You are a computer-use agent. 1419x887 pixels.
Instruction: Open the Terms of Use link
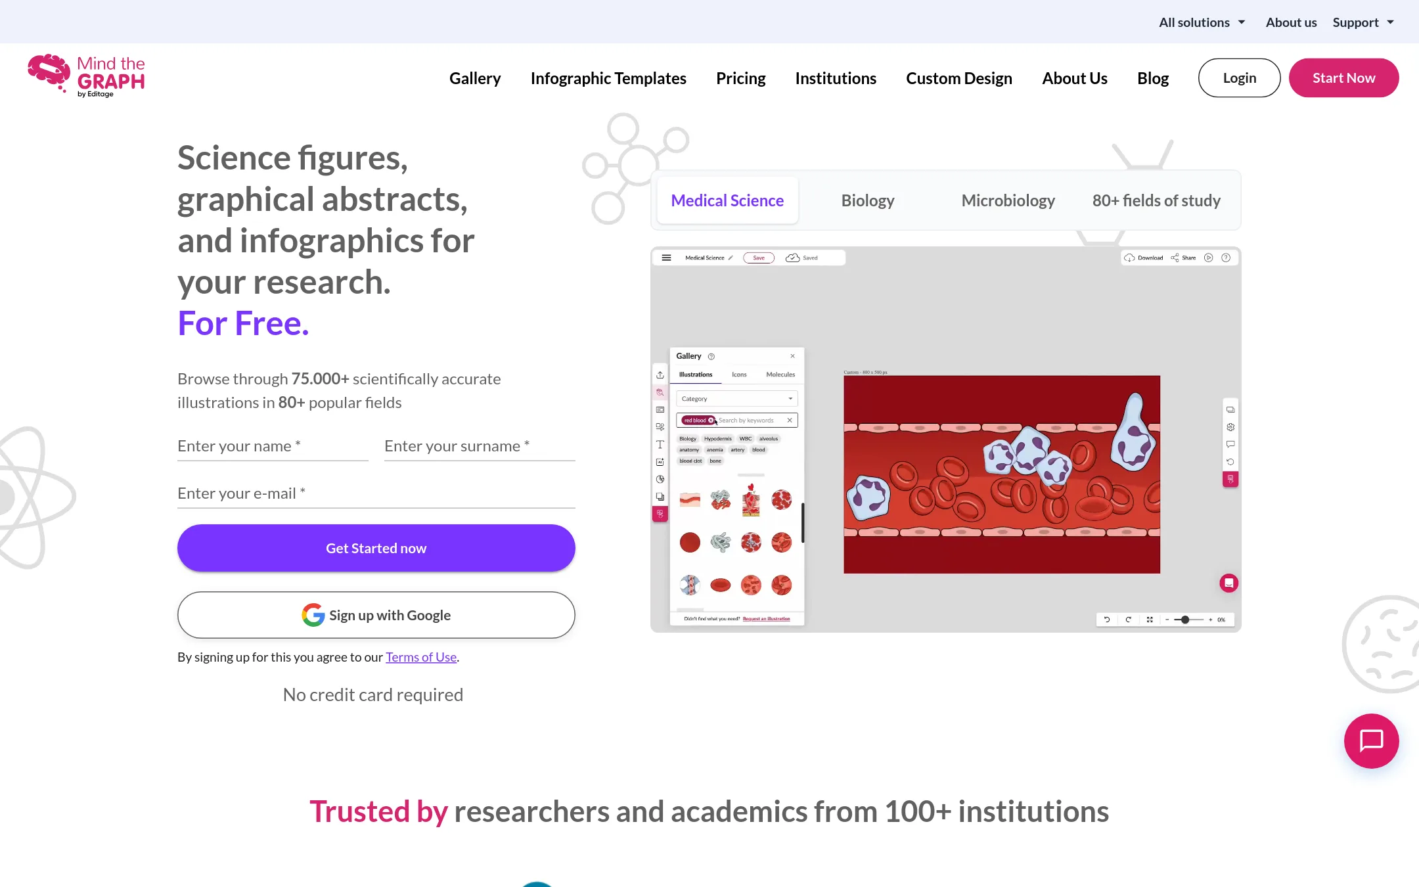point(421,657)
